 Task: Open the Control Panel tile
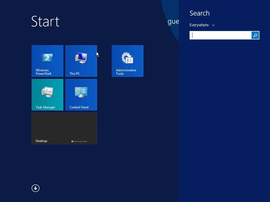click(81, 95)
